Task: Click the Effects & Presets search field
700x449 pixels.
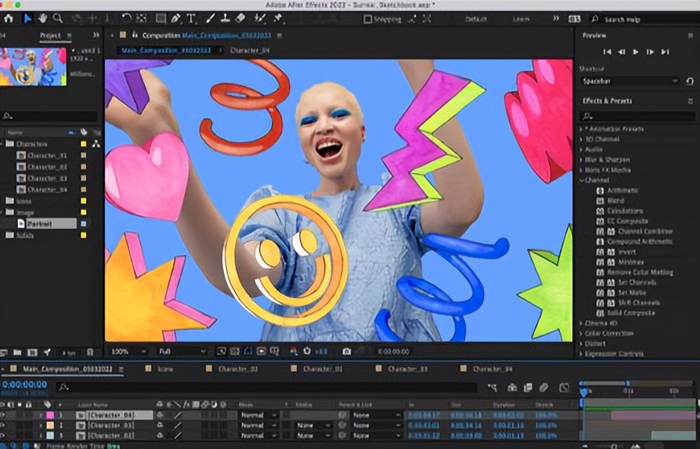Action: pos(636,116)
